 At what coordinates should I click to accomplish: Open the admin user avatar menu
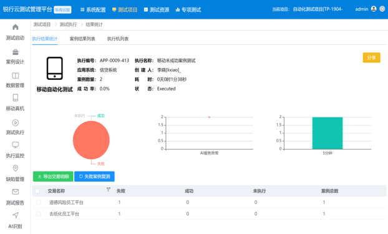[x=374, y=9]
